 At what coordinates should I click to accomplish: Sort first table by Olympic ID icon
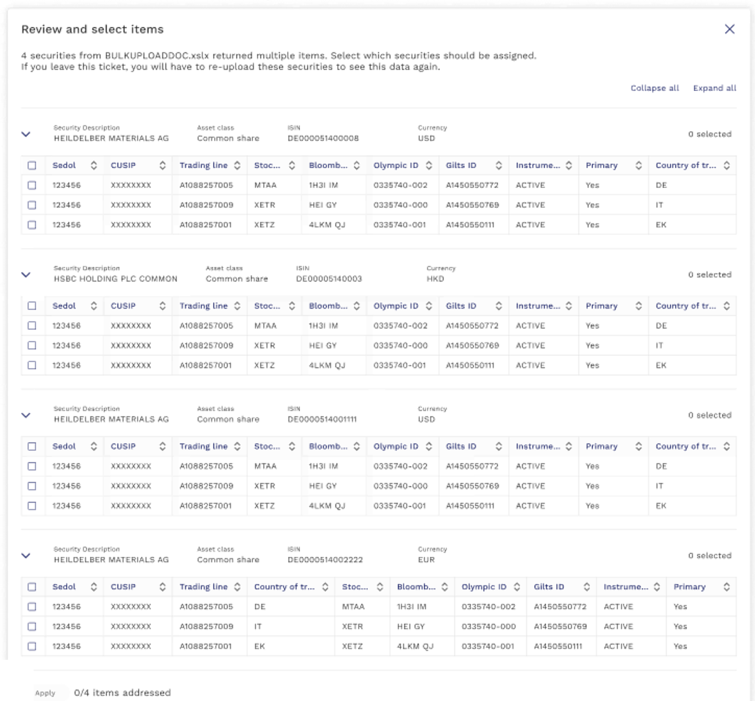tap(429, 165)
